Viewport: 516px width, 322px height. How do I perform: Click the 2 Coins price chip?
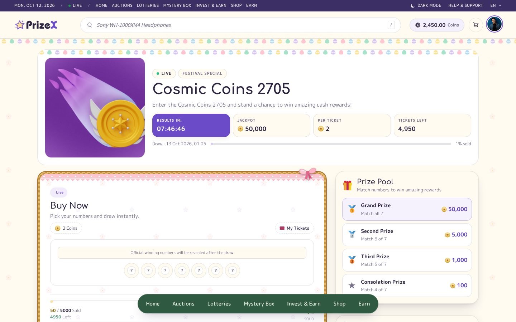point(66,228)
